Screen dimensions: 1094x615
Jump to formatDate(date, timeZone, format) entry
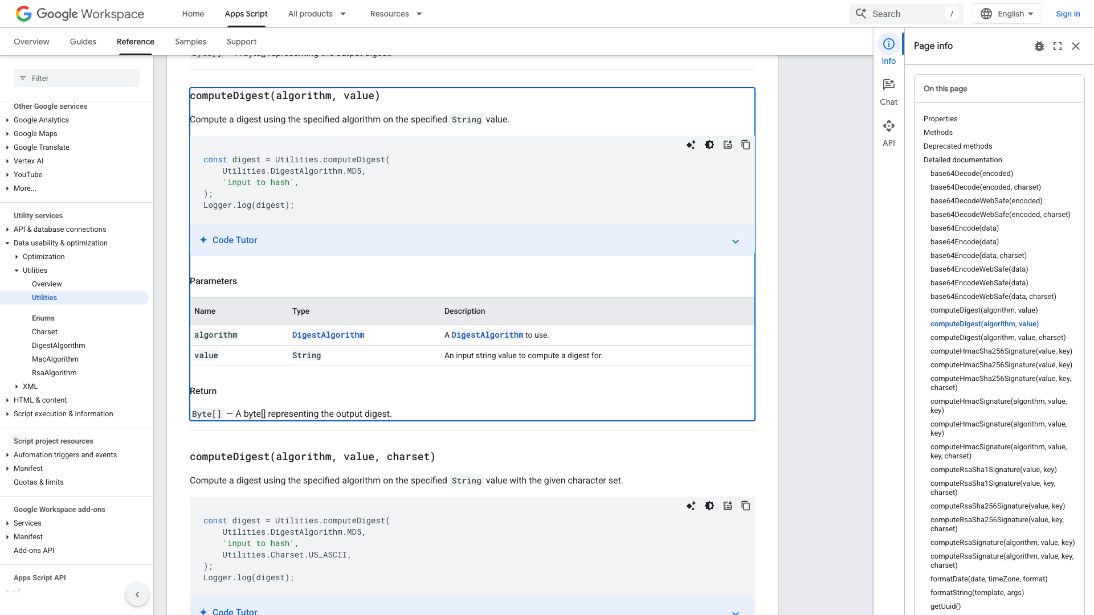pos(989,579)
